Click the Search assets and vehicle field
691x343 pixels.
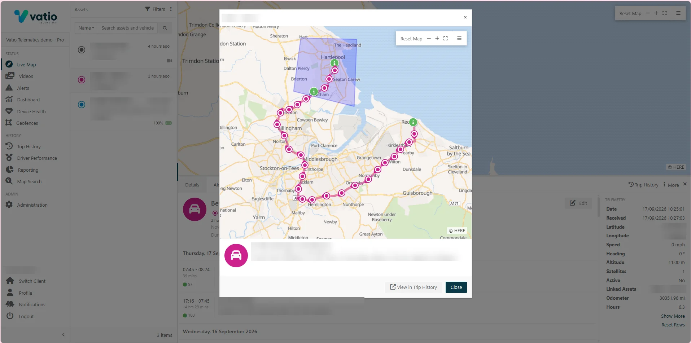[128, 28]
